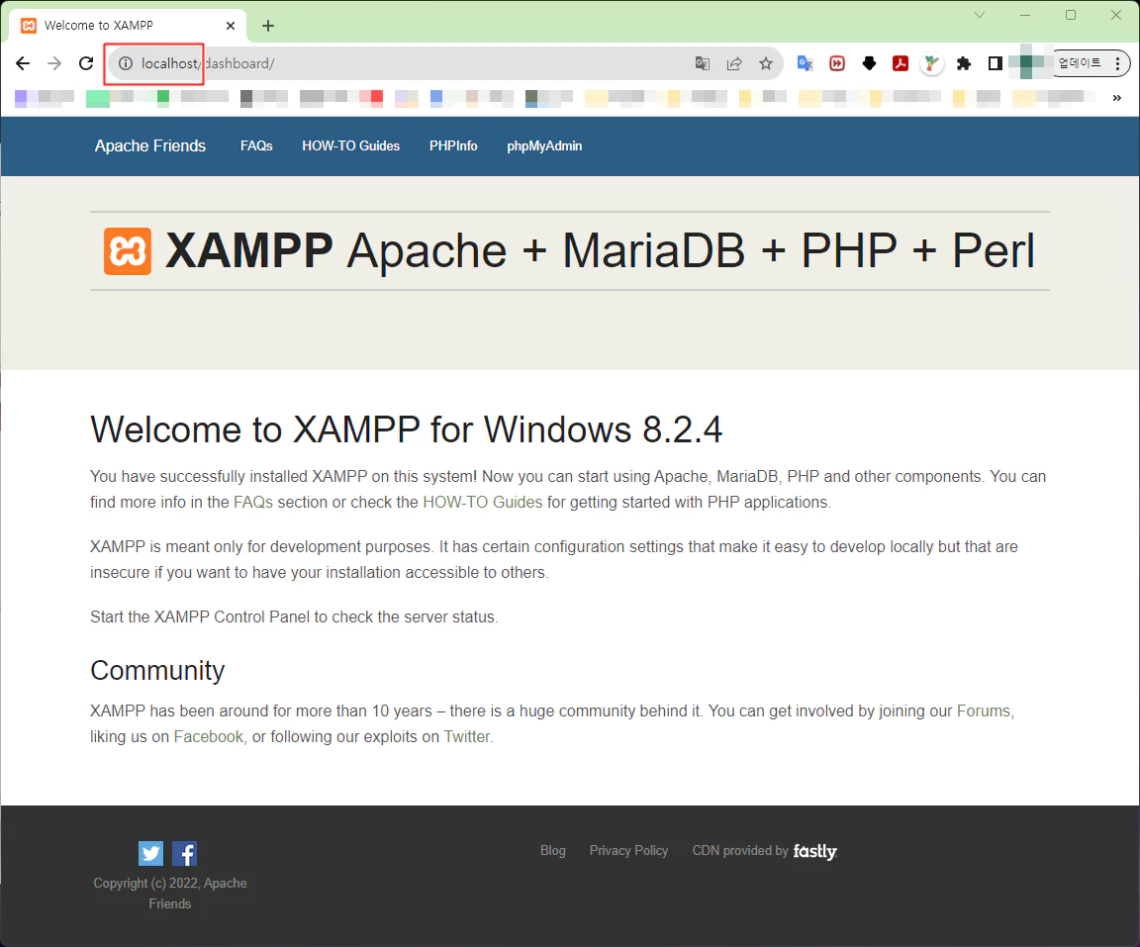The height and width of the screenshot is (947, 1140).
Task: Open the Adobe Acrobat PDF extension
Action: click(x=901, y=63)
